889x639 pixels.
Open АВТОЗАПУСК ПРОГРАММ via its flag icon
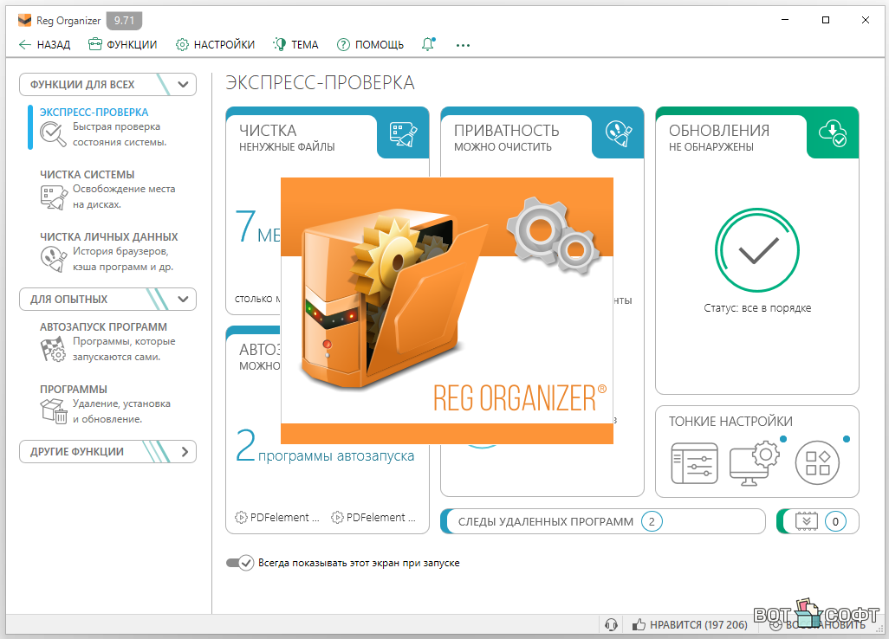coord(54,350)
